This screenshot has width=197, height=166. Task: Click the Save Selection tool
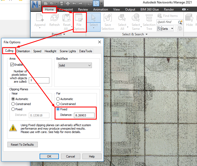pyautogui.click(x=108, y=22)
